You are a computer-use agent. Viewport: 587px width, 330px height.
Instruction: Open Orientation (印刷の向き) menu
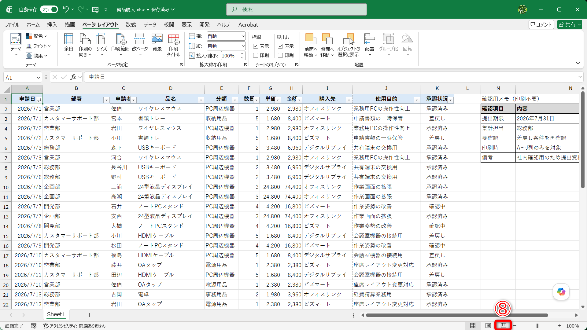coord(85,45)
